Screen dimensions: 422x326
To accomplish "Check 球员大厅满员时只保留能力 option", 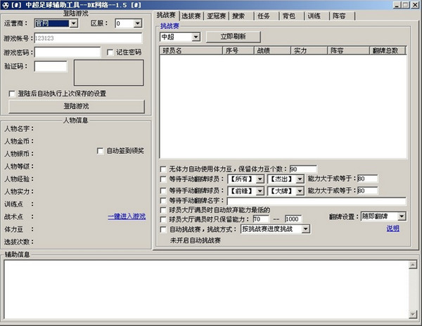I will coord(163,219).
